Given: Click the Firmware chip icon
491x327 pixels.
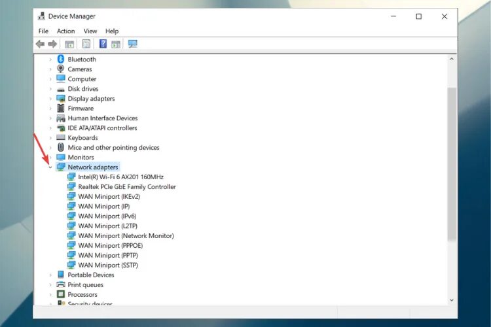Looking at the screenshot, I should [61, 108].
